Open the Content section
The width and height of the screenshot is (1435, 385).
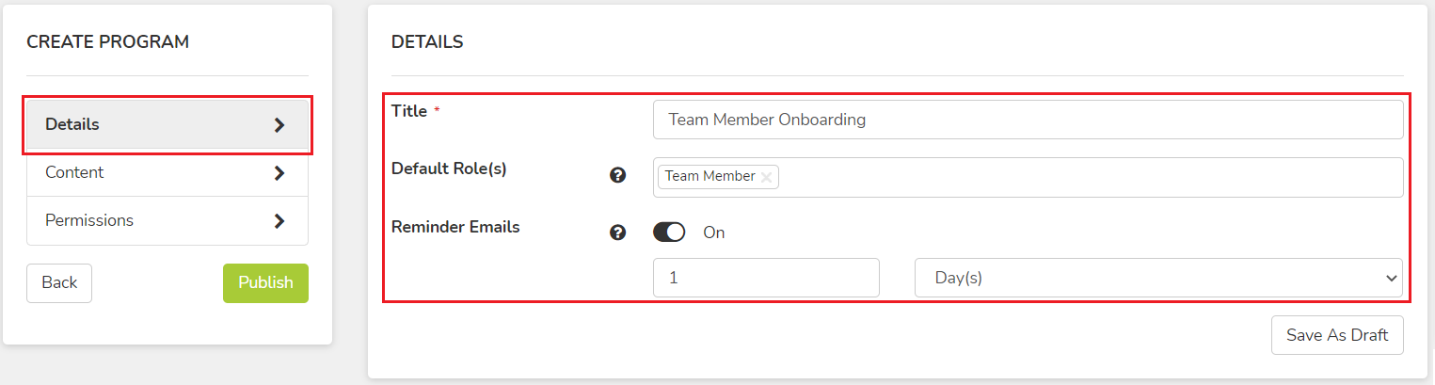167,173
